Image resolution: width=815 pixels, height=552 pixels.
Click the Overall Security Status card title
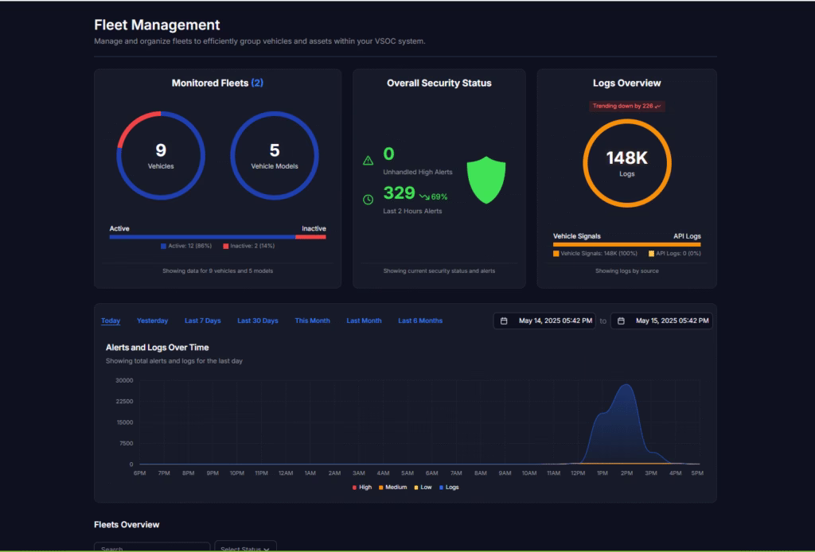pyautogui.click(x=439, y=83)
